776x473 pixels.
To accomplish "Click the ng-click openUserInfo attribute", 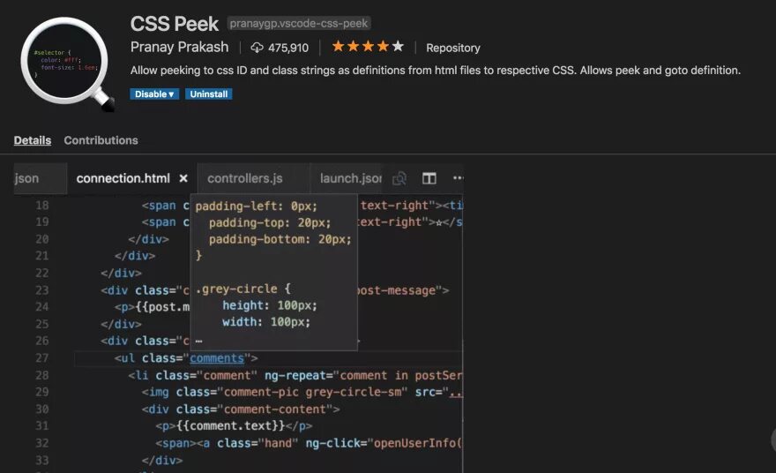I will coord(384,443).
